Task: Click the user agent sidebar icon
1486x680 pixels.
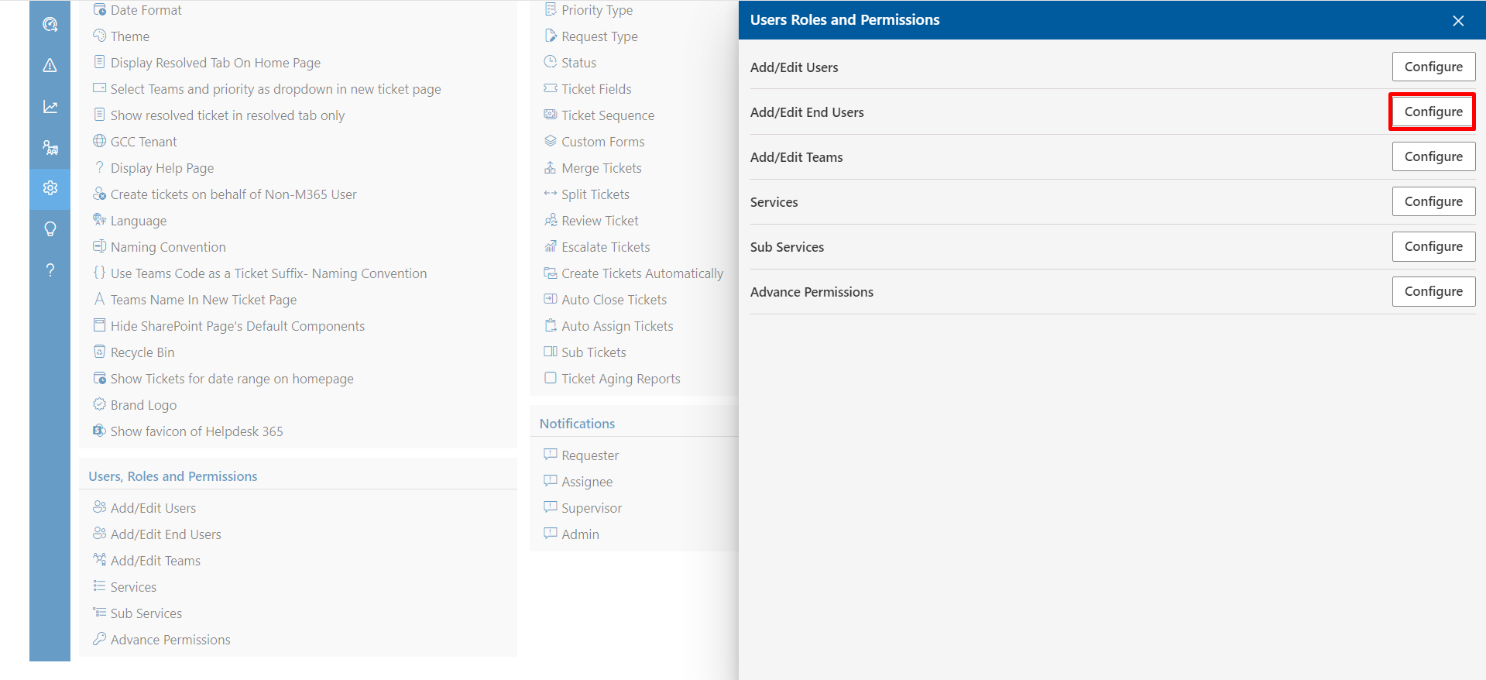Action: pyautogui.click(x=50, y=147)
